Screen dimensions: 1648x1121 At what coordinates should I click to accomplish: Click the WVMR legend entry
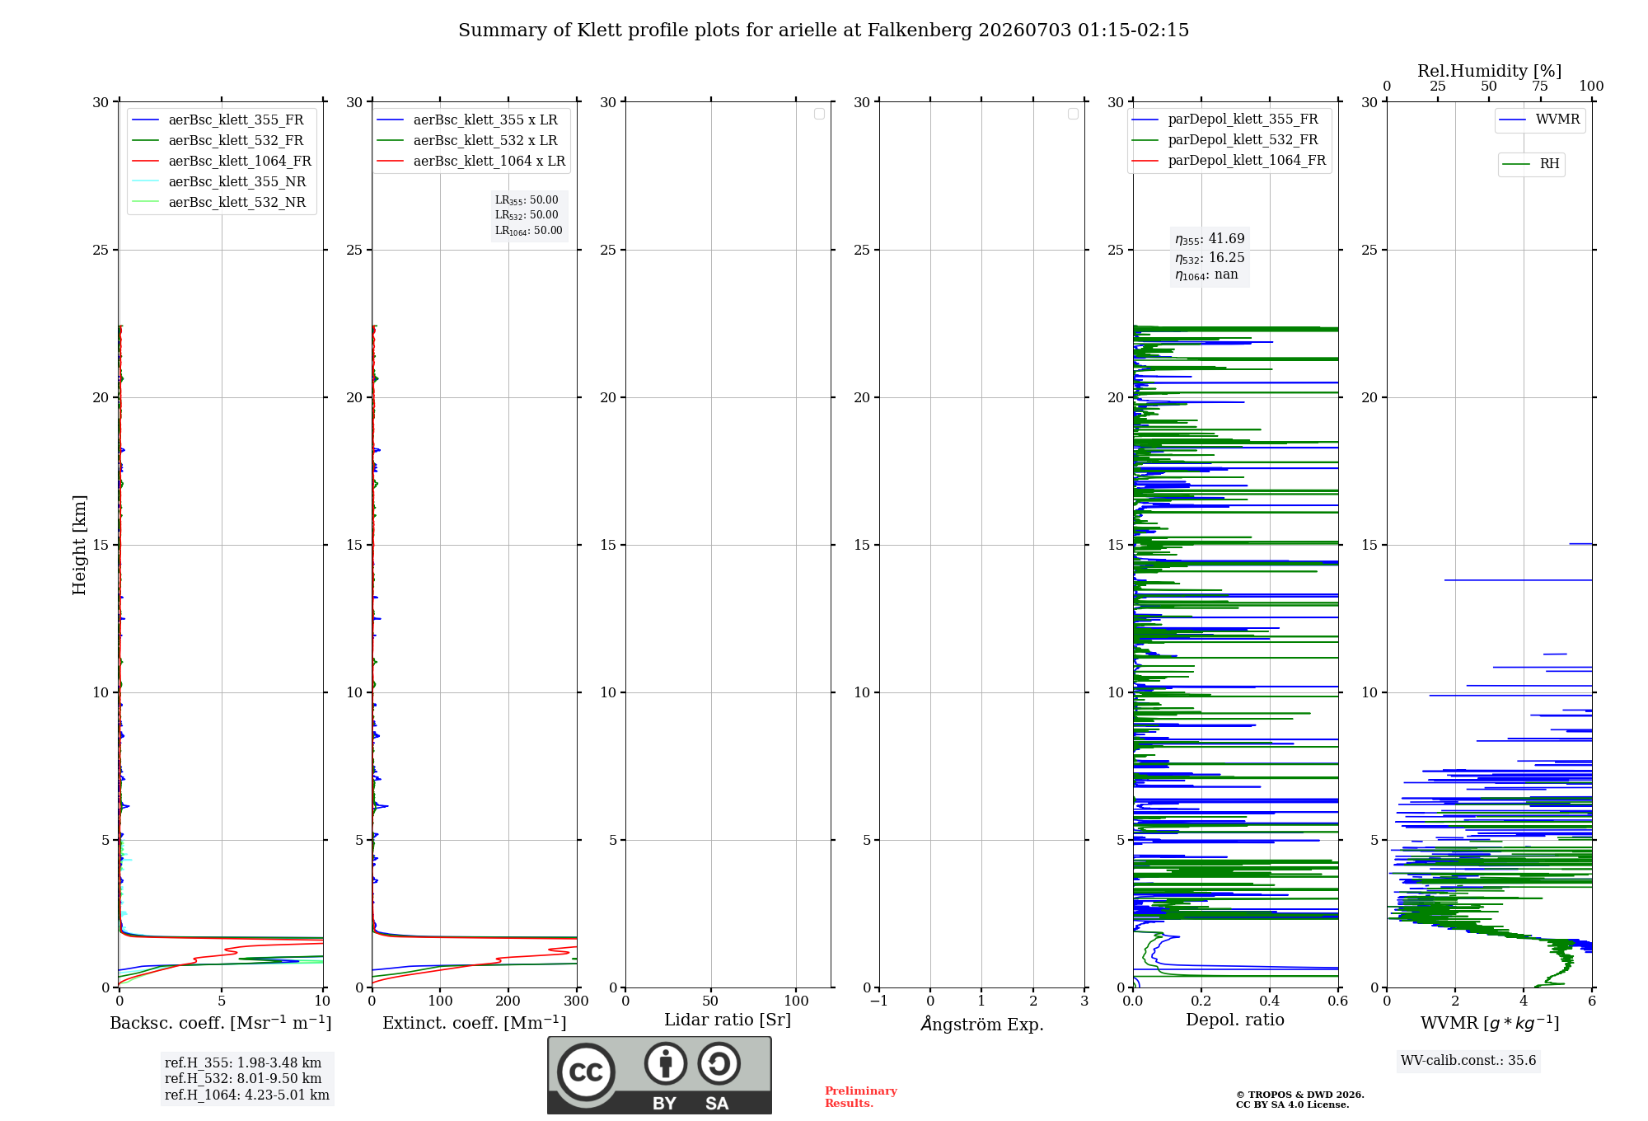(x=1540, y=120)
